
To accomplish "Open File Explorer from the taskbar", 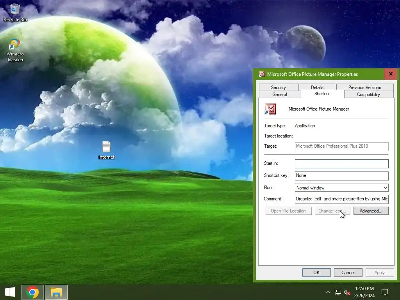I will tap(56, 292).
